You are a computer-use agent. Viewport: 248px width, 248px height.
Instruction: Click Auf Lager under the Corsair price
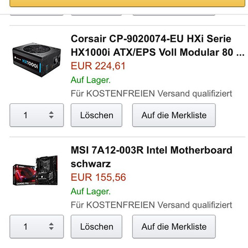click(x=90, y=80)
